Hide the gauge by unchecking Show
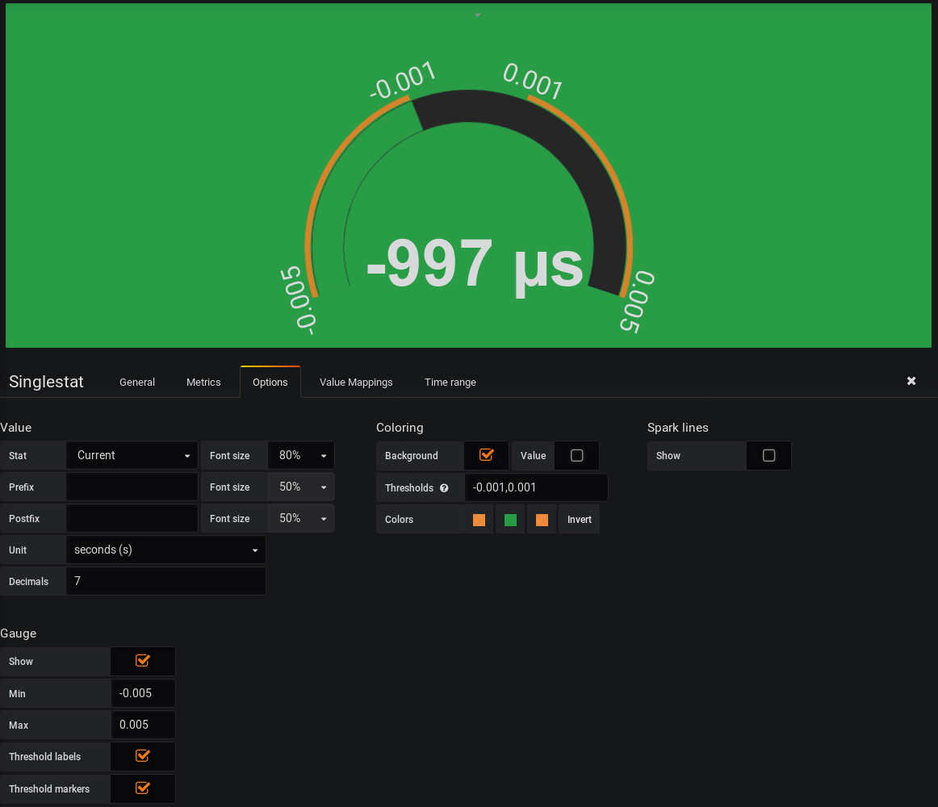The height and width of the screenshot is (807, 938). tap(142, 661)
